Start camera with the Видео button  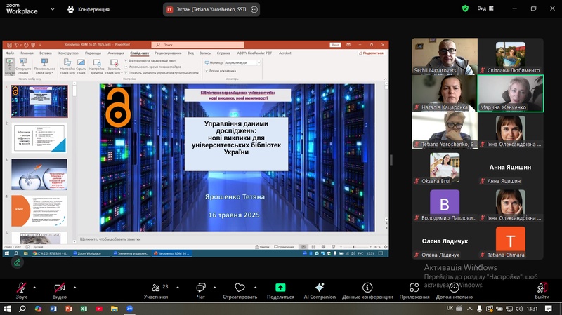point(60,290)
